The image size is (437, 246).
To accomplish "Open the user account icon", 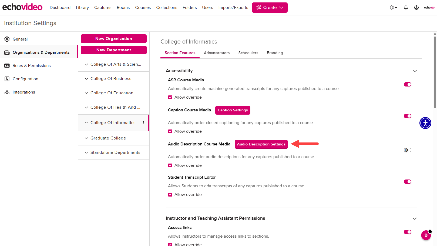I will [x=416, y=8].
